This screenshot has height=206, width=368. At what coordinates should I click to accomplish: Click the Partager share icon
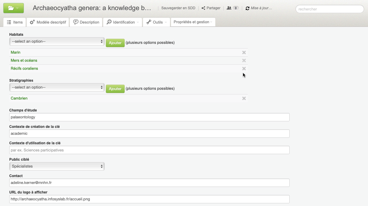203,8
